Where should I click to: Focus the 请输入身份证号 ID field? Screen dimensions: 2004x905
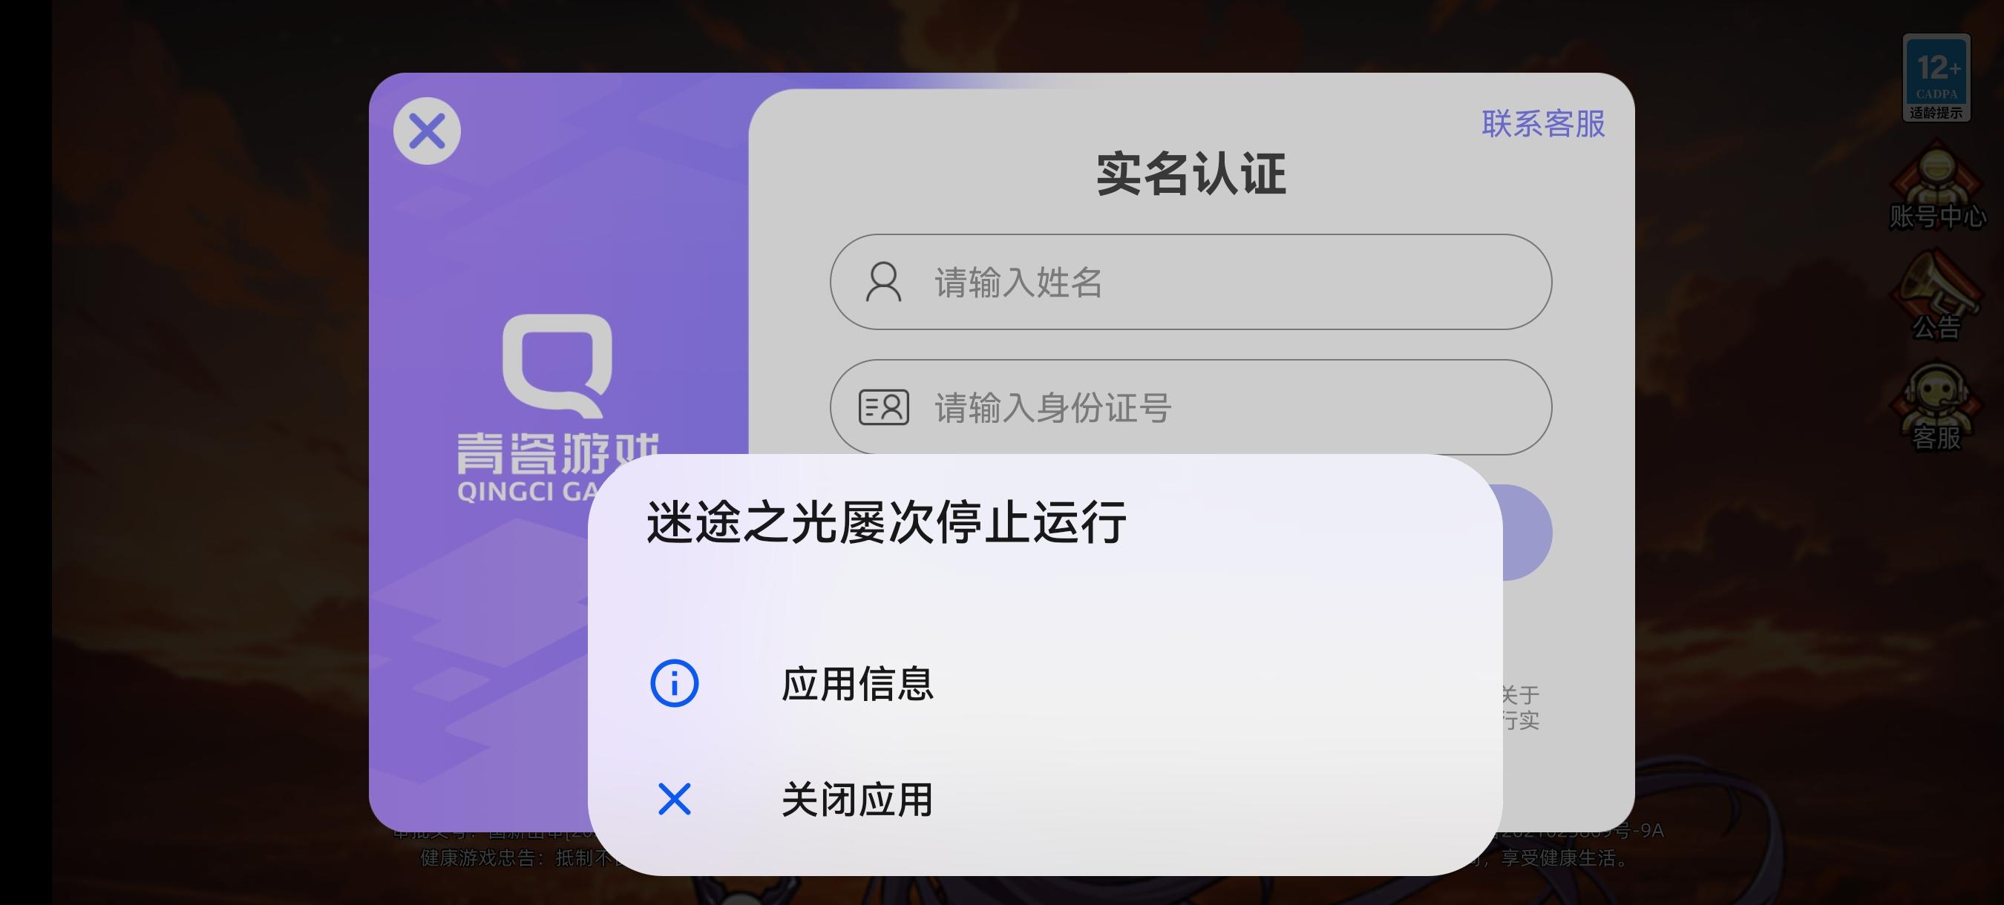point(1191,407)
